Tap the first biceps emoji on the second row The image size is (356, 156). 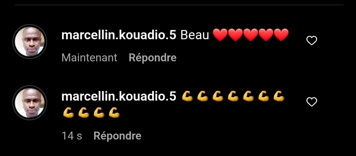(69, 112)
